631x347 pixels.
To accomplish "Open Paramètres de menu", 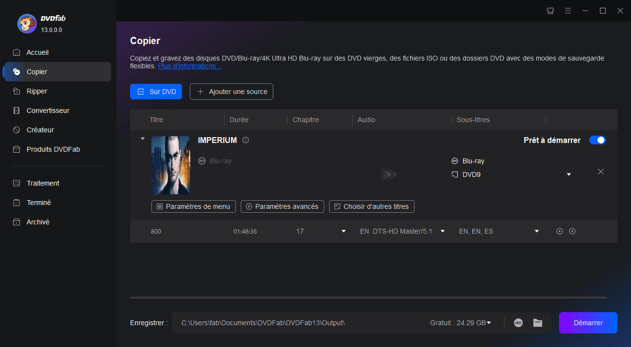I will (x=194, y=206).
